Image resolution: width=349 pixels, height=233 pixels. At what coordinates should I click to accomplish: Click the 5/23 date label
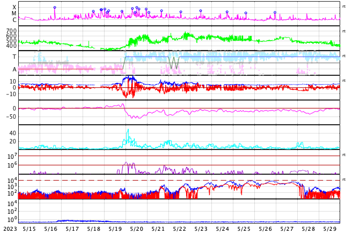pyautogui.click(x=201, y=229)
